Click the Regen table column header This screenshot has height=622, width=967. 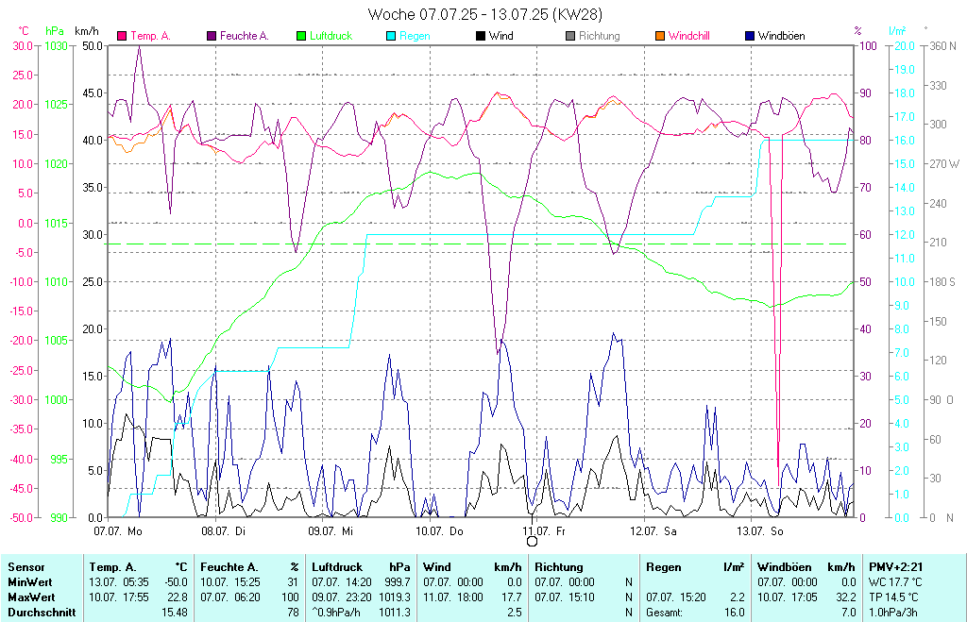tap(664, 567)
